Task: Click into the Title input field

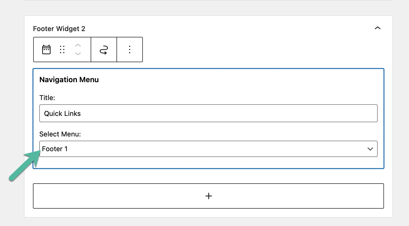Action: 208,113
